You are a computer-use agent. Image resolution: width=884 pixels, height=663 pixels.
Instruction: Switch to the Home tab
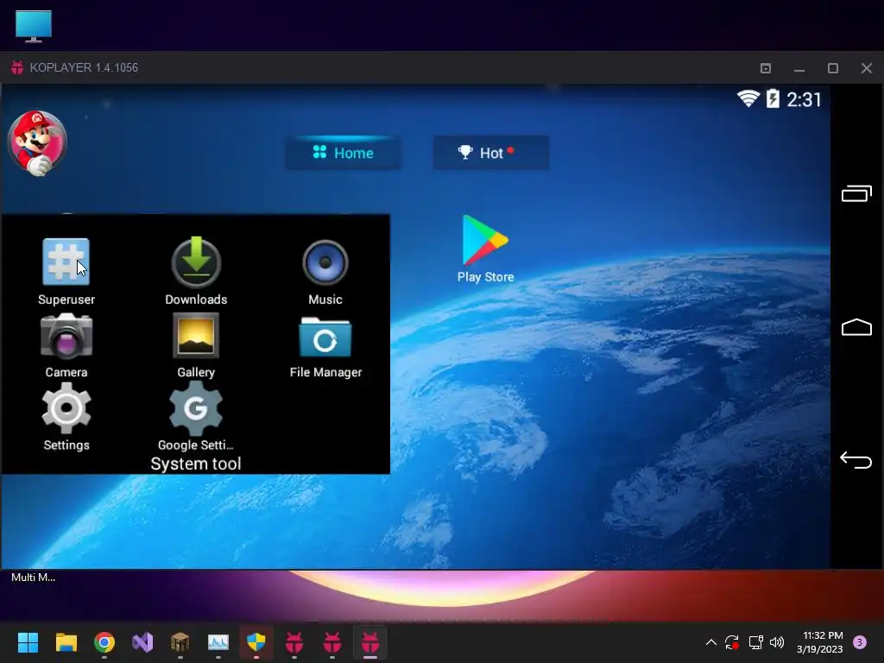click(343, 153)
